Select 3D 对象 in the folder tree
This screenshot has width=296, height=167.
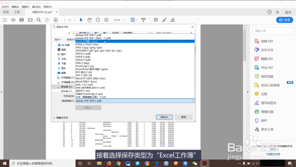tap(64, 45)
